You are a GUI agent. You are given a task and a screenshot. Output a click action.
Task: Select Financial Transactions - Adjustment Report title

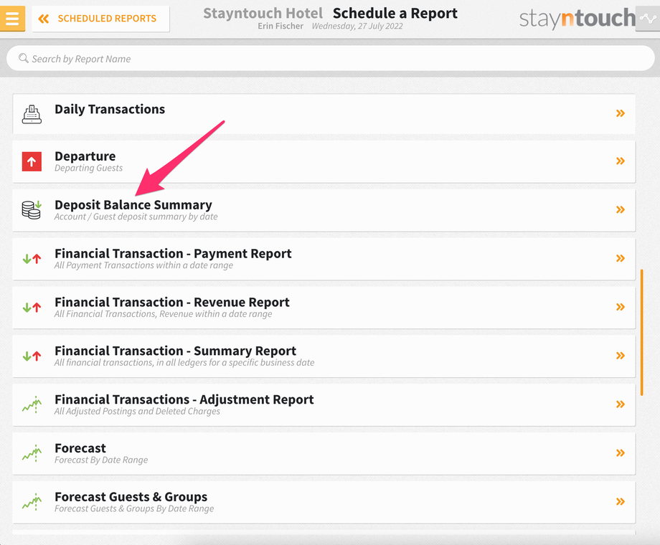pyautogui.click(x=184, y=399)
